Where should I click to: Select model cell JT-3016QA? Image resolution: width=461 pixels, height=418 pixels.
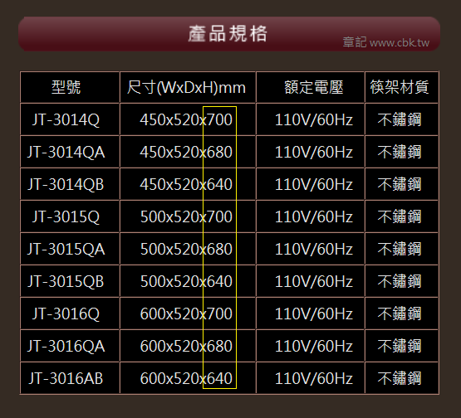coord(70,346)
